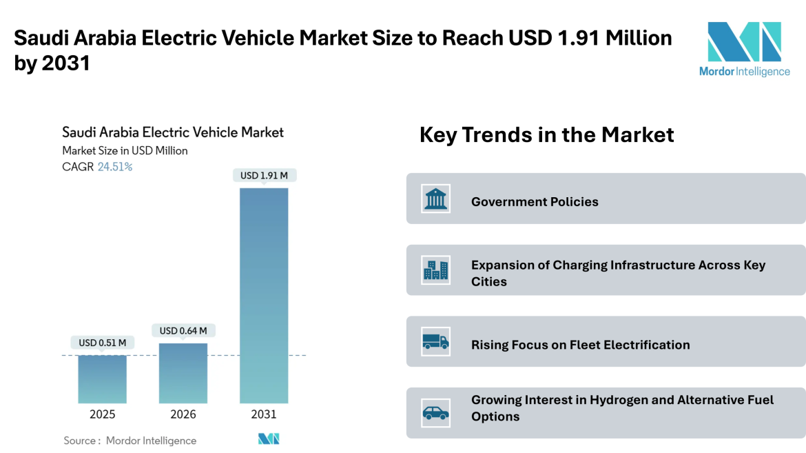Click the Source: Mordor Intelligence text
Viewport: 806px width, 453px height.
(130, 441)
